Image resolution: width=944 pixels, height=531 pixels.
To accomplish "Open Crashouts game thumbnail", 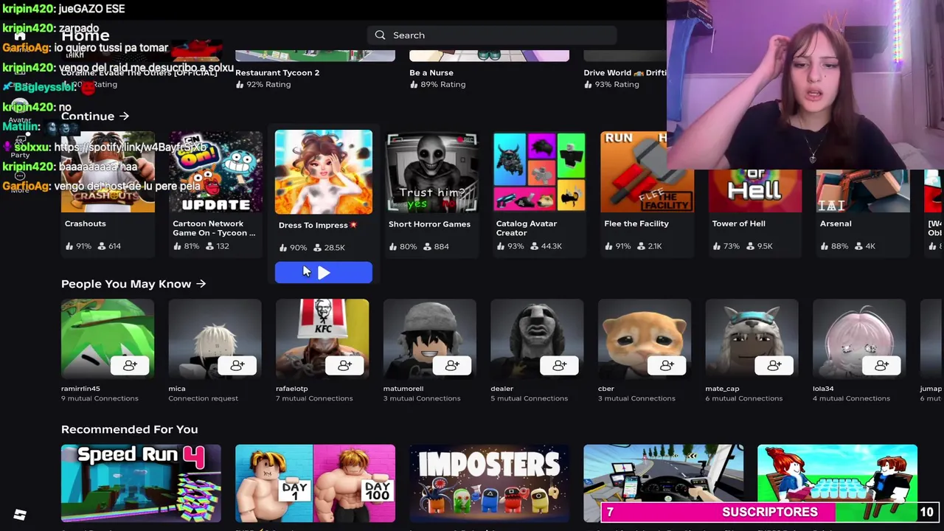I will [x=108, y=172].
